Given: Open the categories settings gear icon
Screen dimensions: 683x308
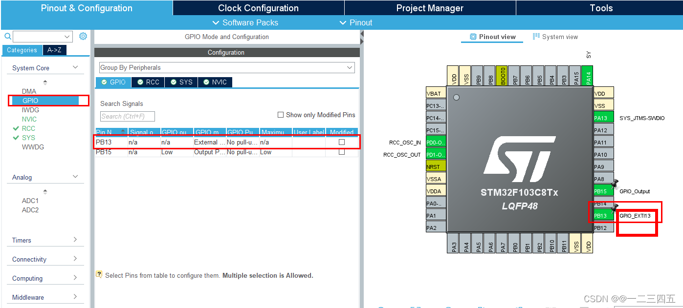Looking at the screenshot, I should pos(83,37).
